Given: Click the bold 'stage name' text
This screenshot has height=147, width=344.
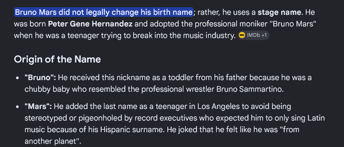Looking at the screenshot, I should (280, 12).
